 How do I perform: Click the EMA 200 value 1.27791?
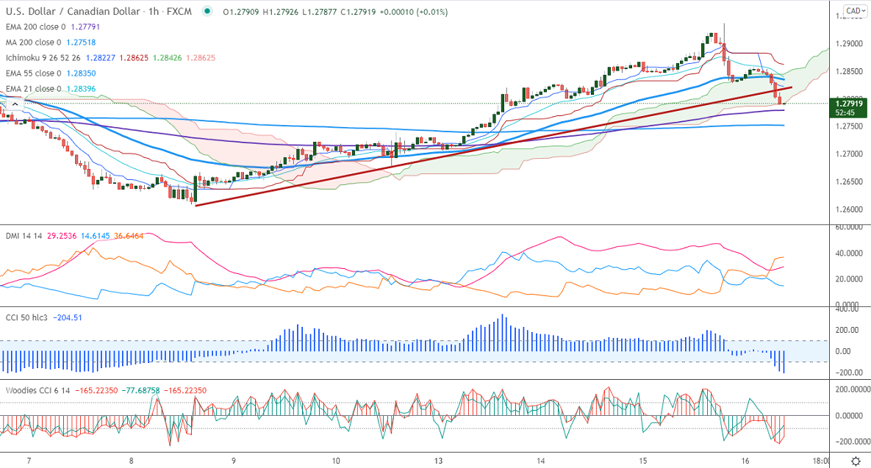(x=85, y=26)
